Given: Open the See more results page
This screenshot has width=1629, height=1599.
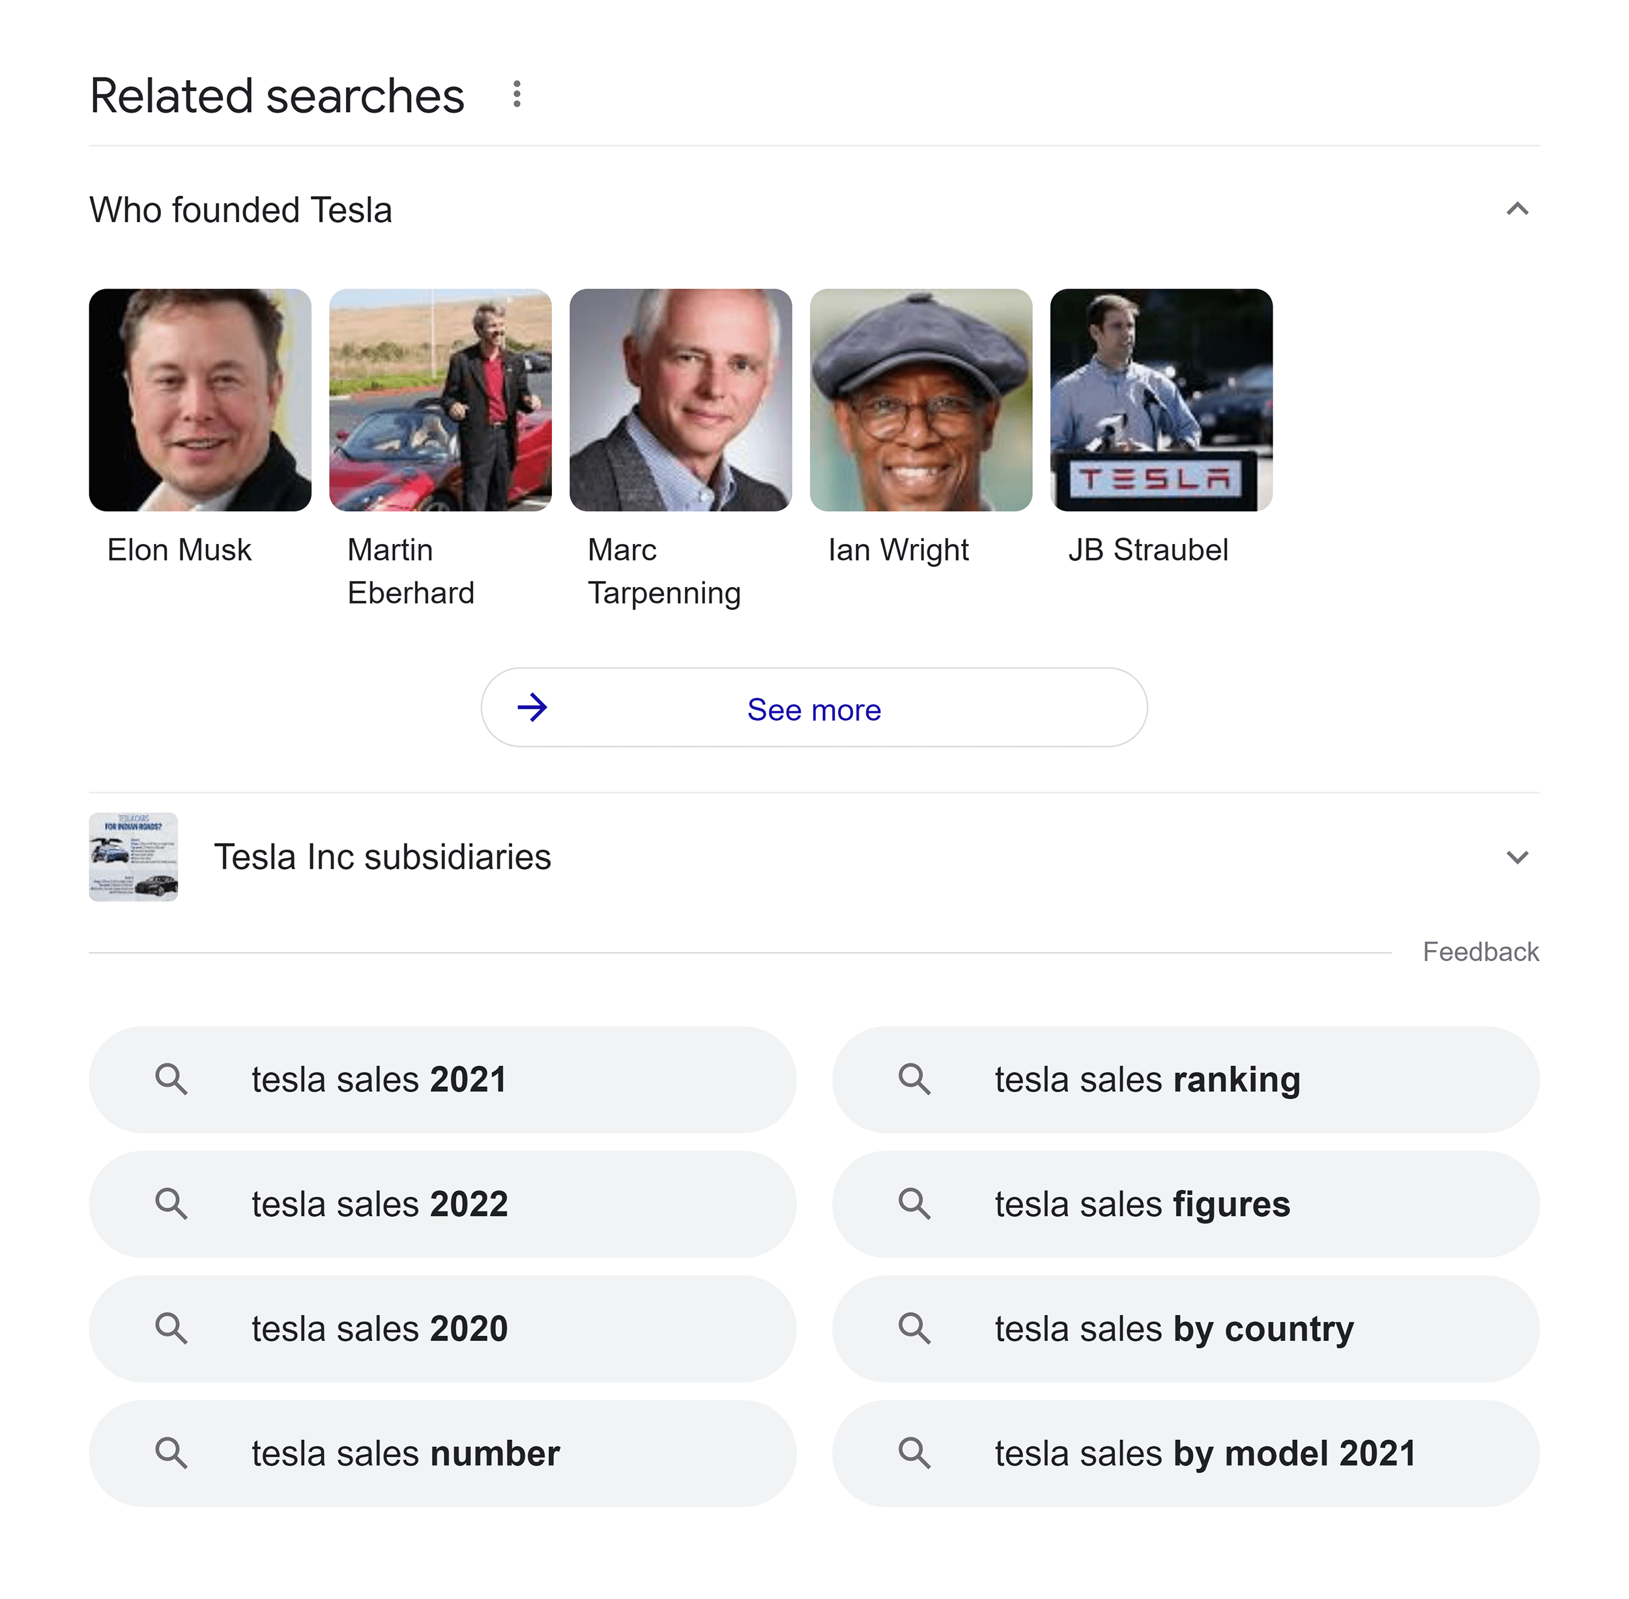Looking at the screenshot, I should 814,708.
